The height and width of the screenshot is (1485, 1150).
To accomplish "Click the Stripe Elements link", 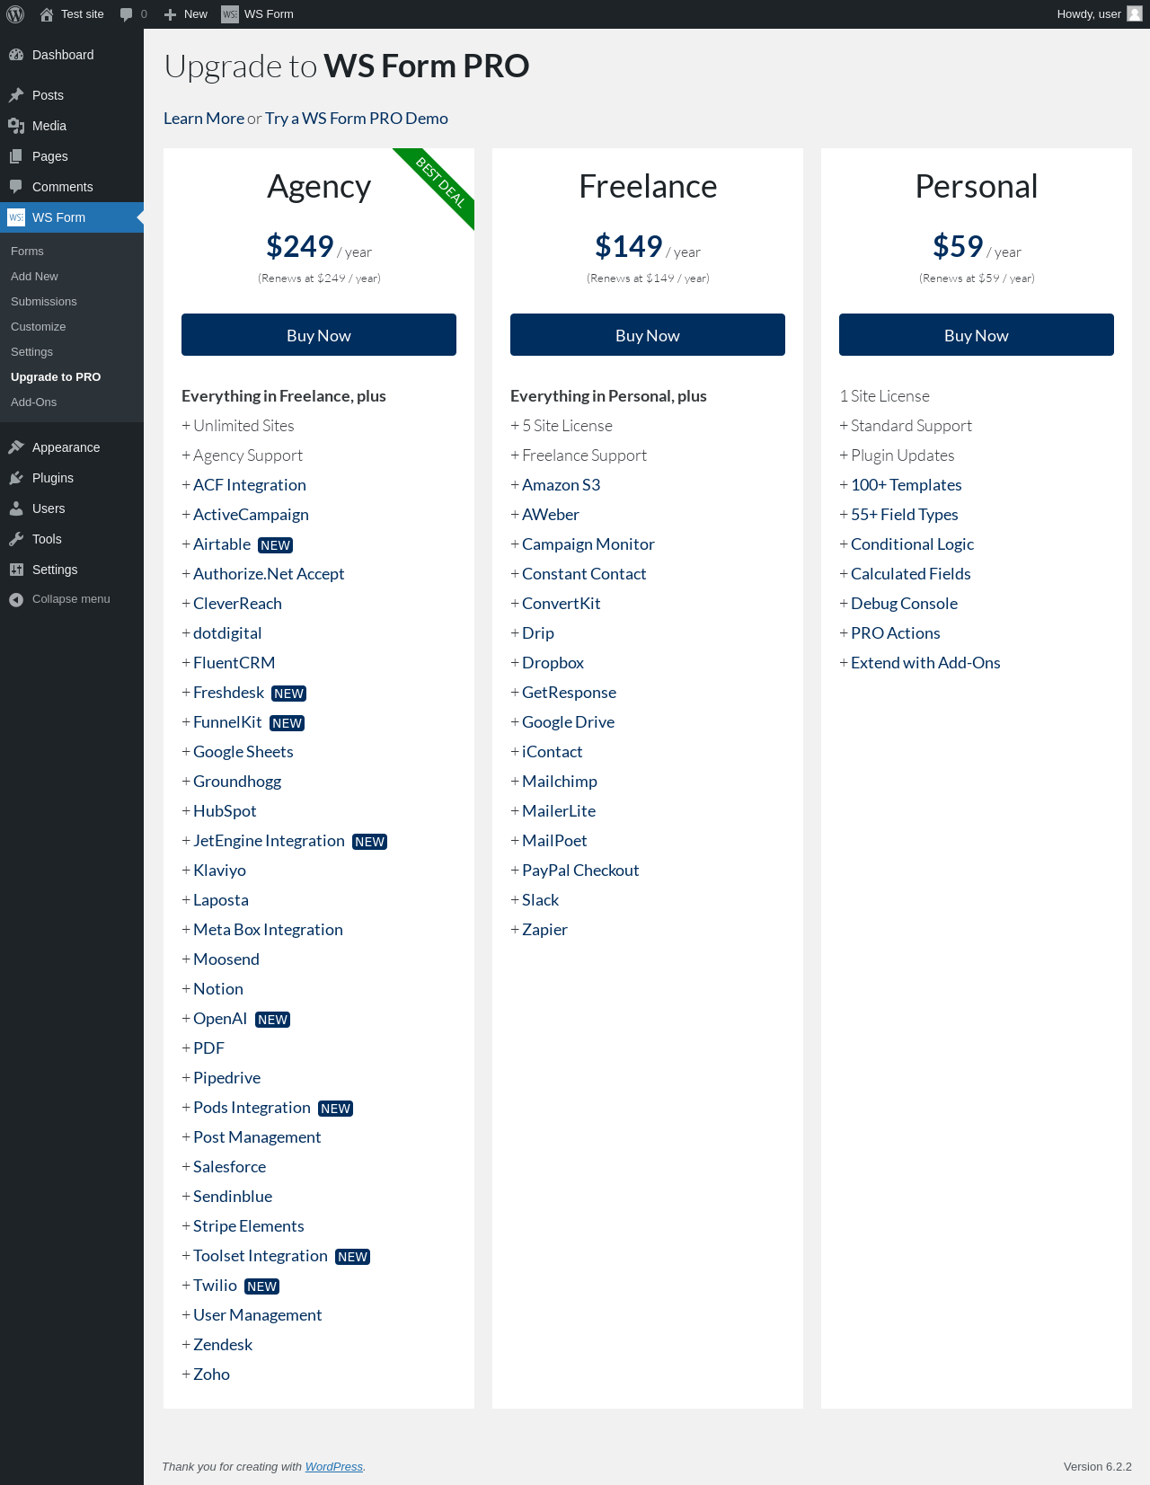I will point(249,1226).
